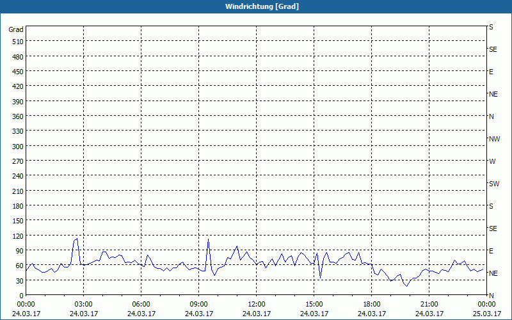
Task: Click the W compass label on right axis
Action: pyautogui.click(x=492, y=161)
